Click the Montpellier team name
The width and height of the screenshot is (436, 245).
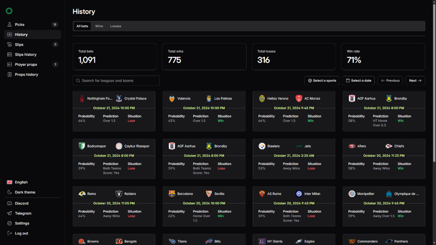click(366, 194)
